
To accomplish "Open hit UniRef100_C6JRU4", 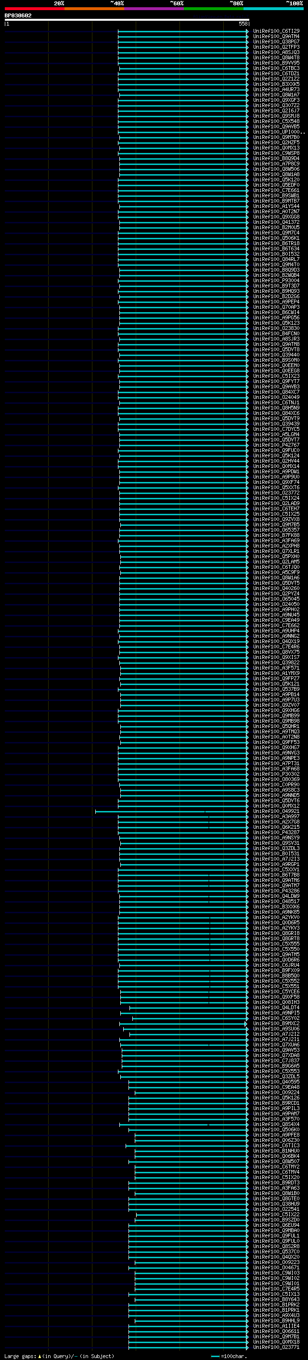I will click(276, 965).
